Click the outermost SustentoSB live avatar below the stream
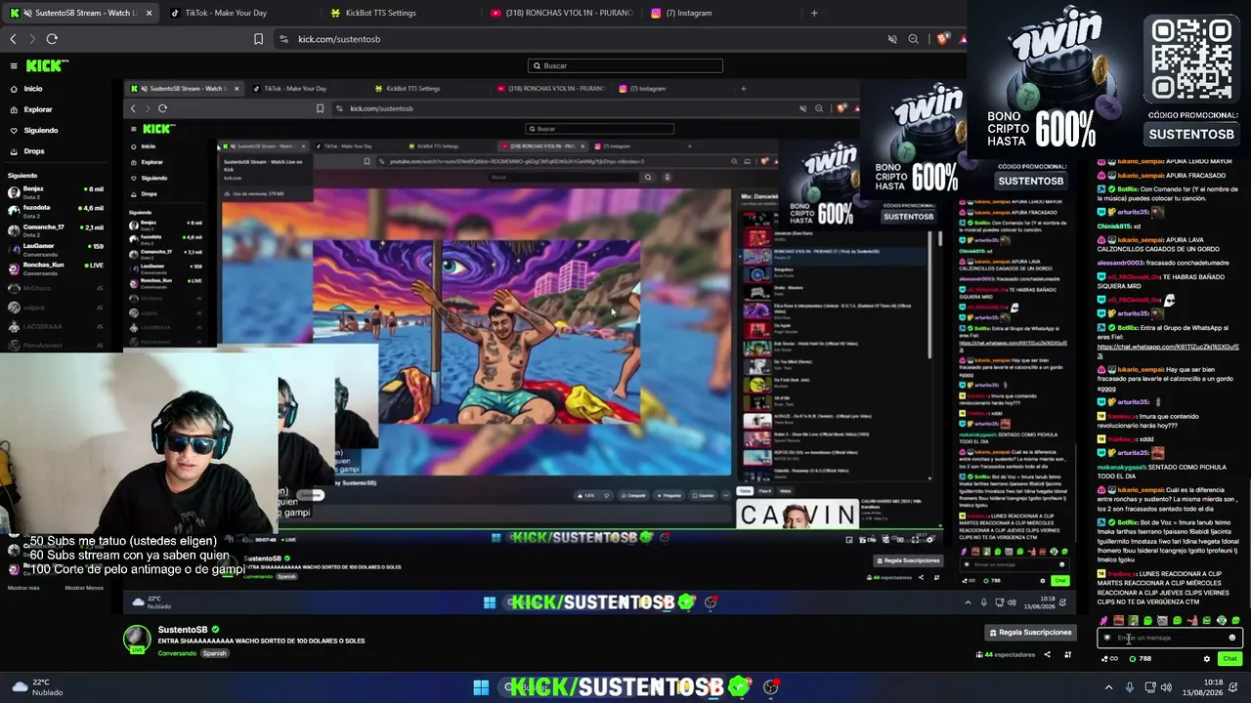Screen dimensions: 1251x703 [x=136, y=639]
